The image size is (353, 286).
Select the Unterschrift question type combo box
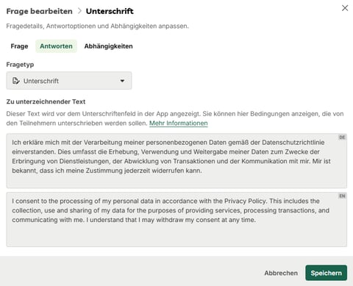(x=69, y=81)
